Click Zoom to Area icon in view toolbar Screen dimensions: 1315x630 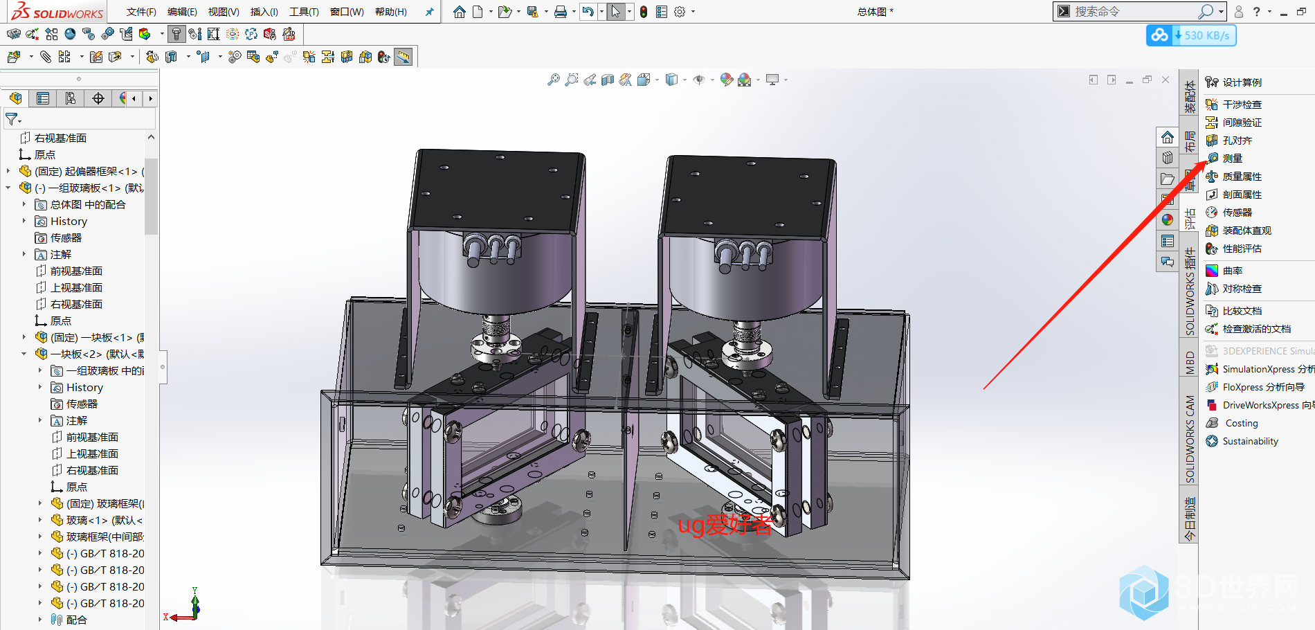(x=572, y=80)
